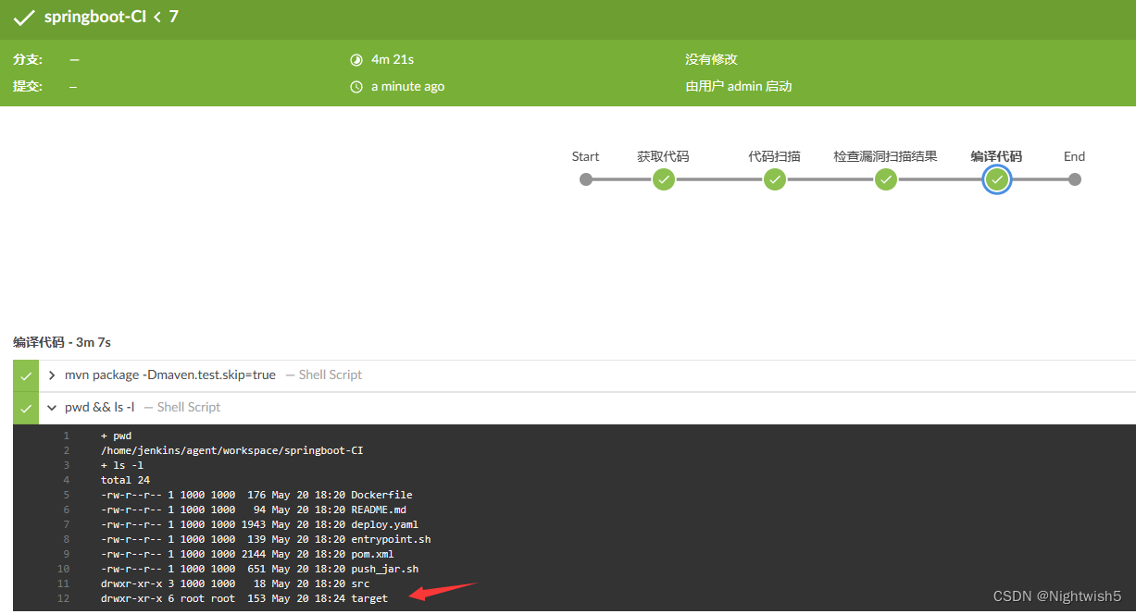Click the push_jar.sh entry in the log
This screenshot has height=614, width=1136.
384,569
